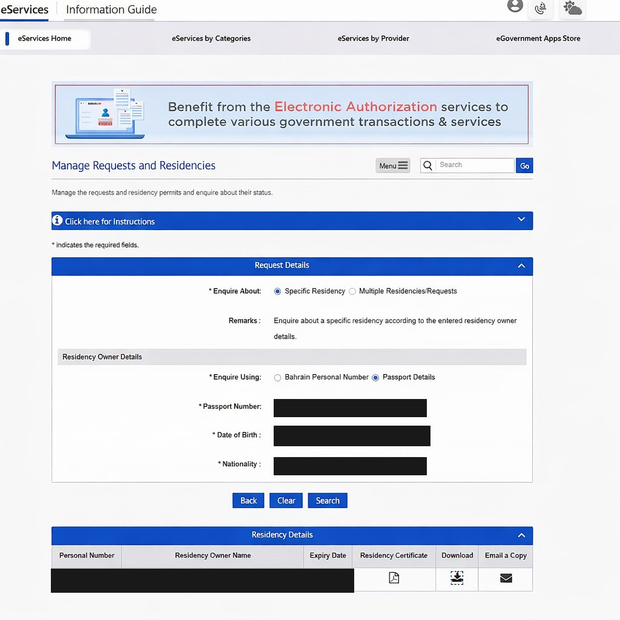Click the info icon beside Instructions
Screen dimensions: 620x620
point(58,220)
